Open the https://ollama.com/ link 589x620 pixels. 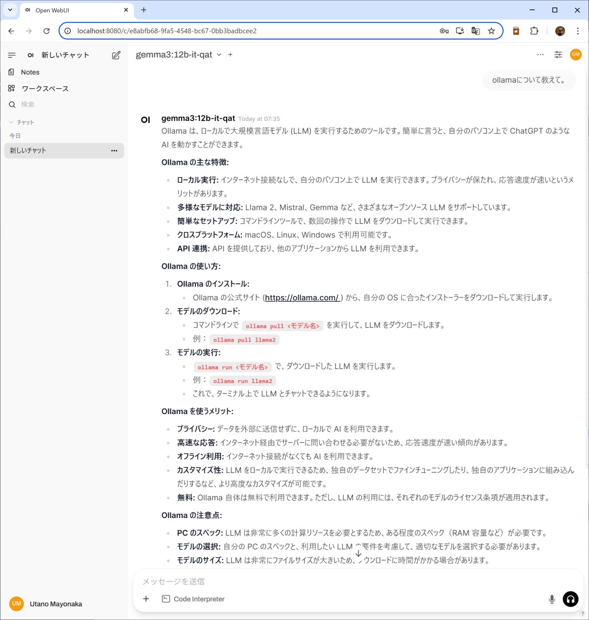tap(302, 298)
